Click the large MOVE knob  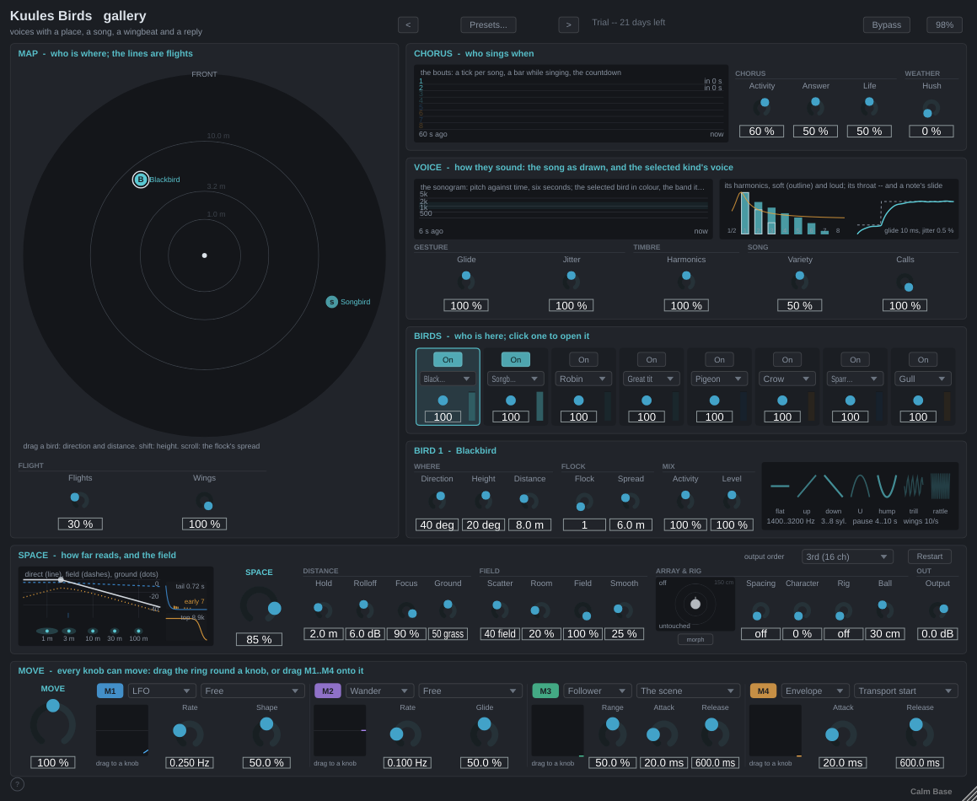(x=53, y=723)
